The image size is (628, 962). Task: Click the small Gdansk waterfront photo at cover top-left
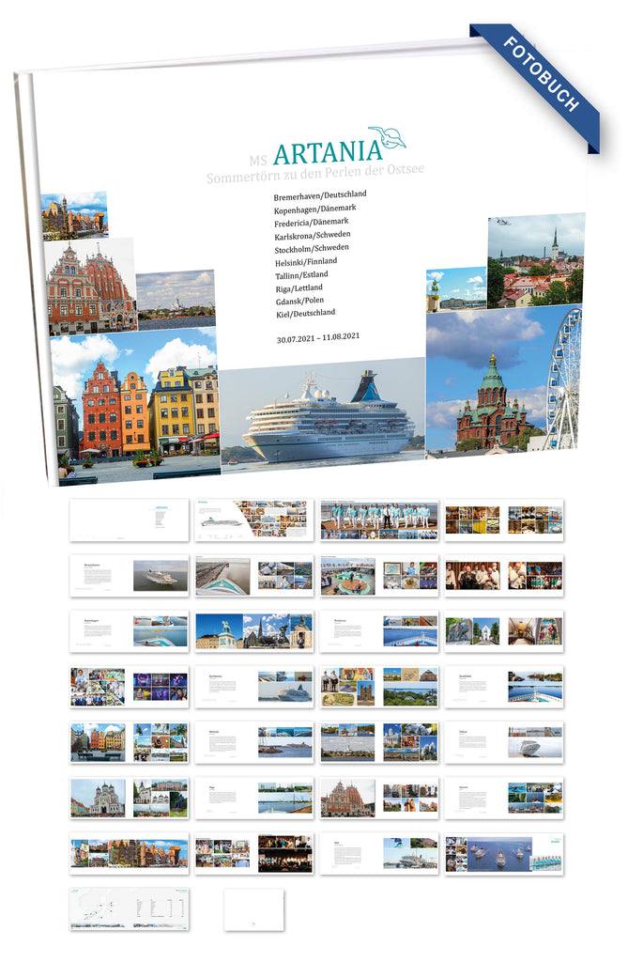pos(74,215)
